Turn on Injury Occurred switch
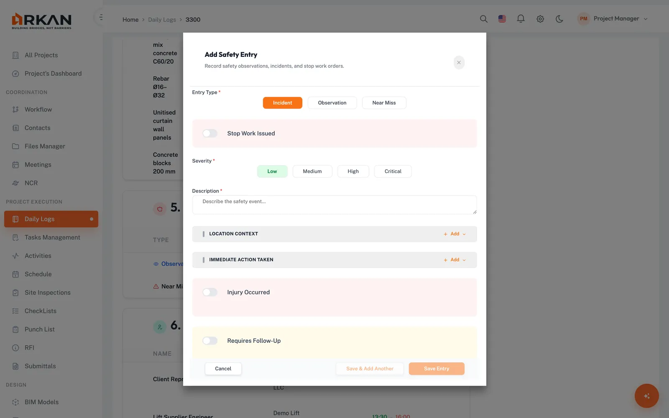Viewport: 669px width, 418px height. tap(210, 292)
